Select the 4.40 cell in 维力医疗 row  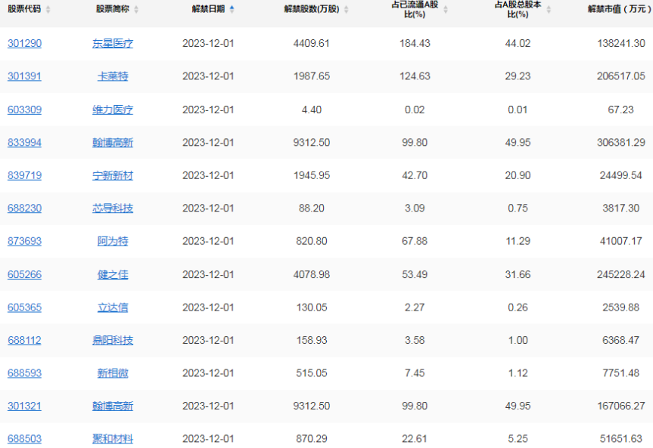312,110
